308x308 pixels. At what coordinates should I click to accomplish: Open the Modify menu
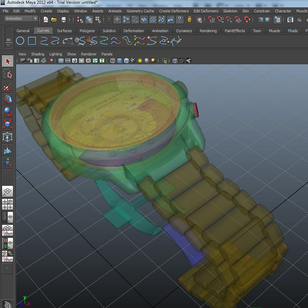(30, 11)
